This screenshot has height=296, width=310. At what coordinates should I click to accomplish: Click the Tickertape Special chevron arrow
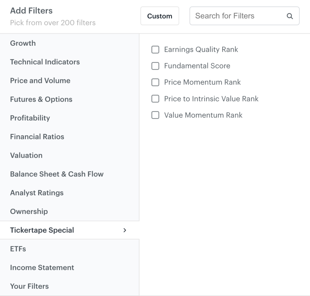pyautogui.click(x=125, y=230)
